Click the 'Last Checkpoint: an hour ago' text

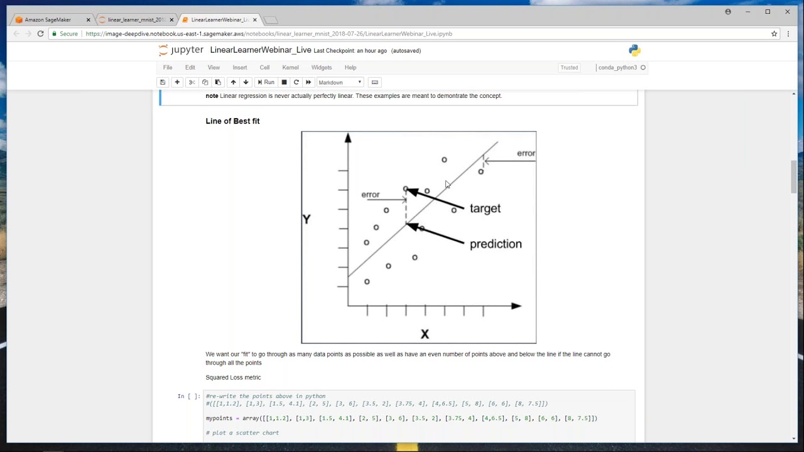pyautogui.click(x=350, y=51)
